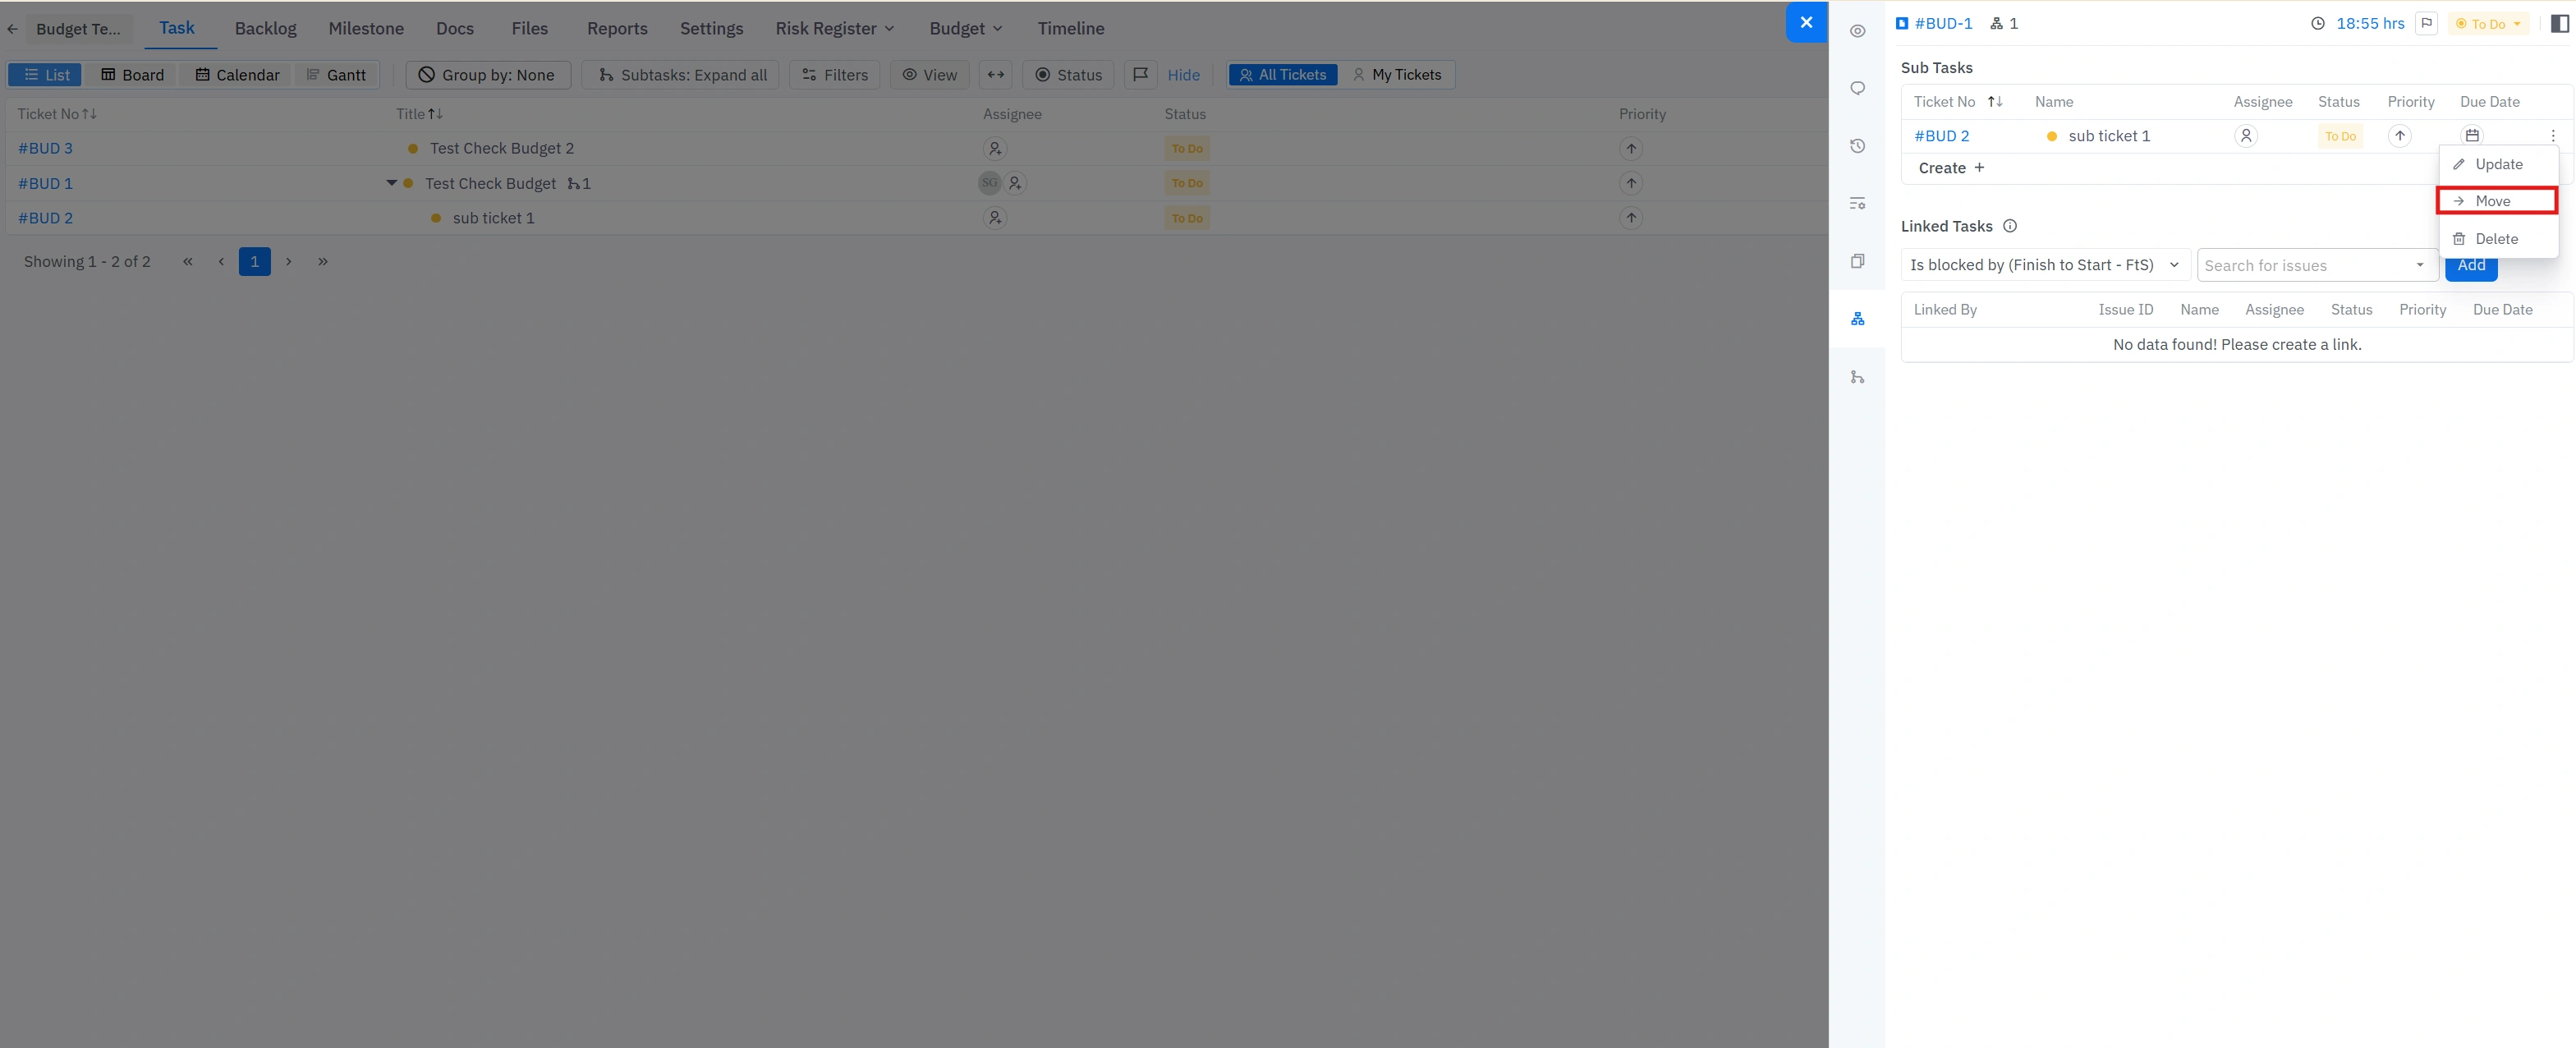Image resolution: width=2576 pixels, height=1048 pixels.
Task: Open the history clock icon in sidebar
Action: point(1857,146)
